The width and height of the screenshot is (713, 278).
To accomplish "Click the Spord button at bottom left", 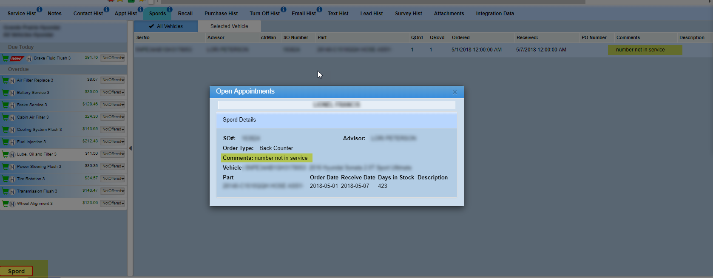I will coord(17,271).
